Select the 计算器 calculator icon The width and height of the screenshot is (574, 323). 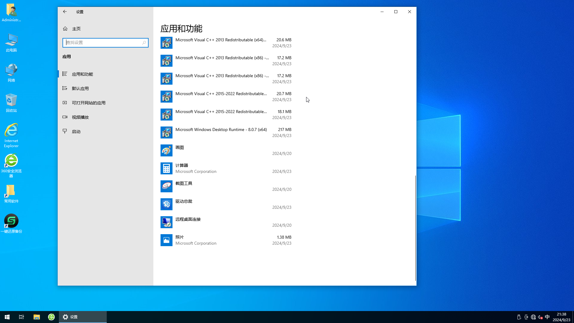[167, 168]
